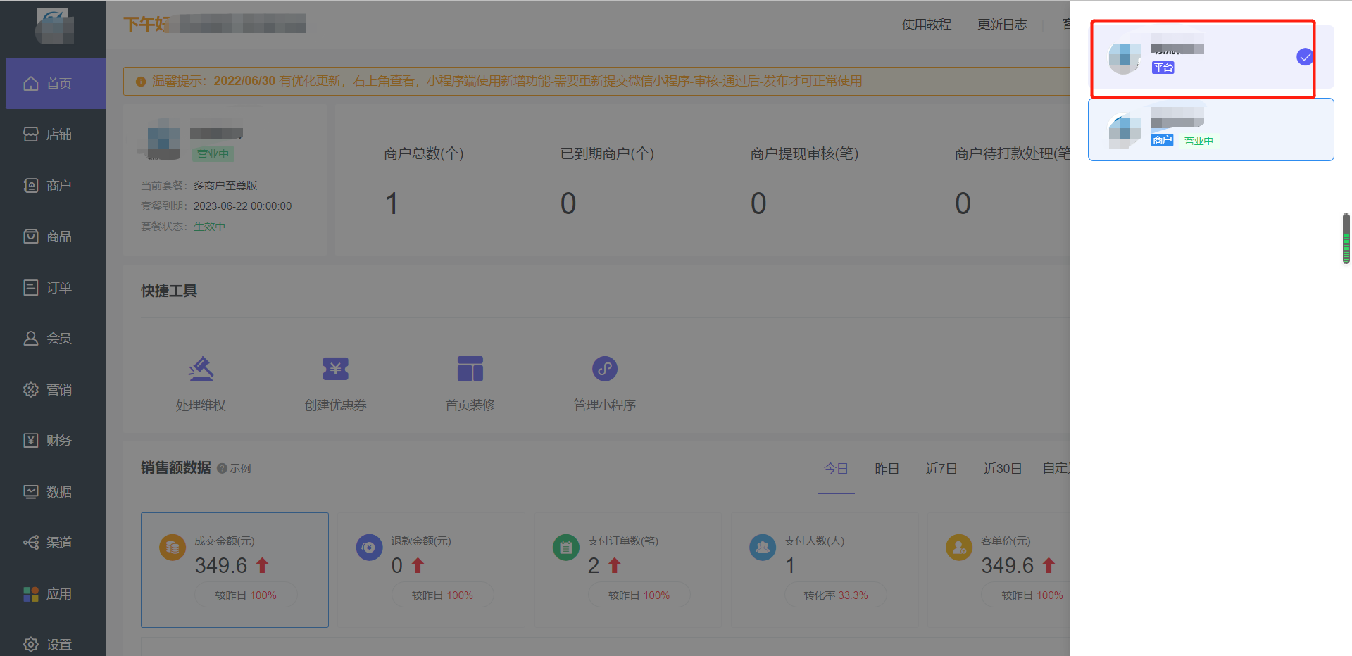
Task: Click the 首页装修 layout icon
Action: coord(470,370)
